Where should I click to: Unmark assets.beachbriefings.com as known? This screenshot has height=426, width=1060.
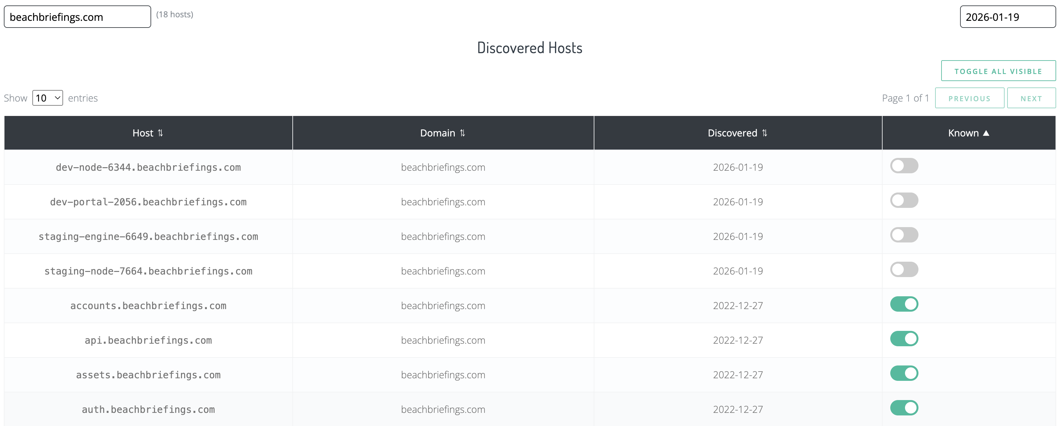(904, 373)
